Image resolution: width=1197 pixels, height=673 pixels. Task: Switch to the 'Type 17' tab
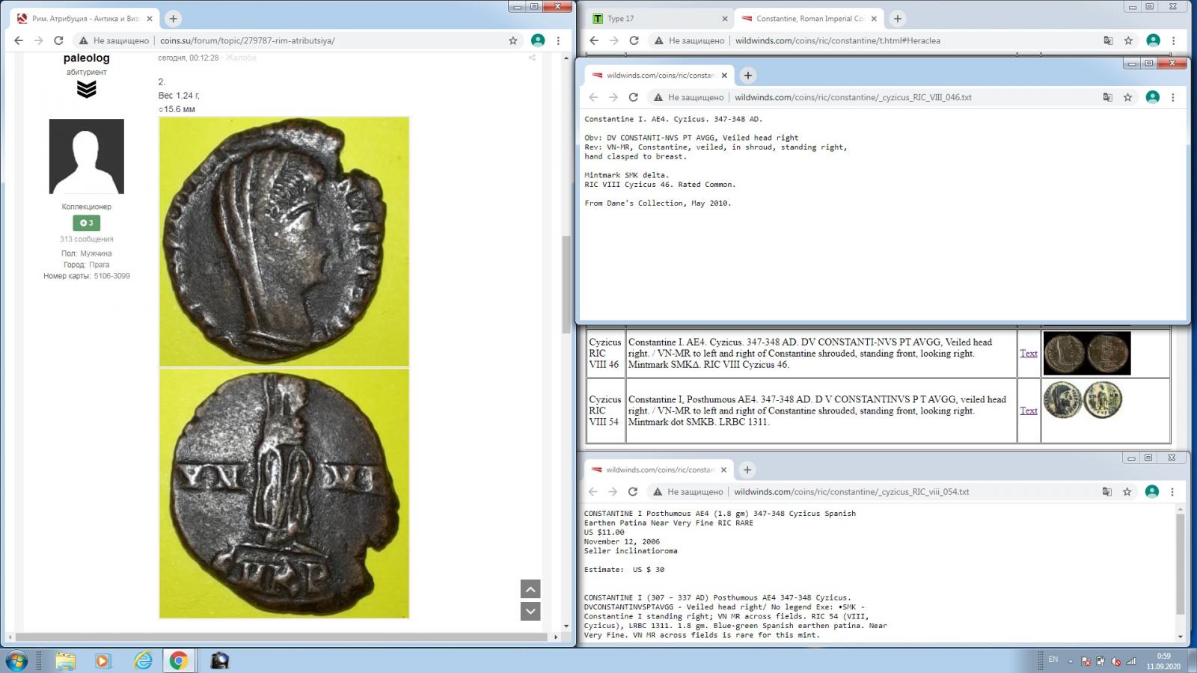coord(658,19)
